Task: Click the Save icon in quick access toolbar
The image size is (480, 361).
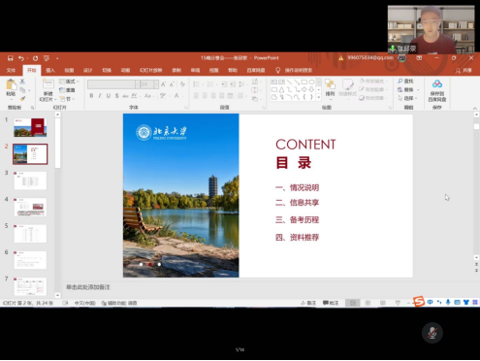Action: [x=11, y=58]
